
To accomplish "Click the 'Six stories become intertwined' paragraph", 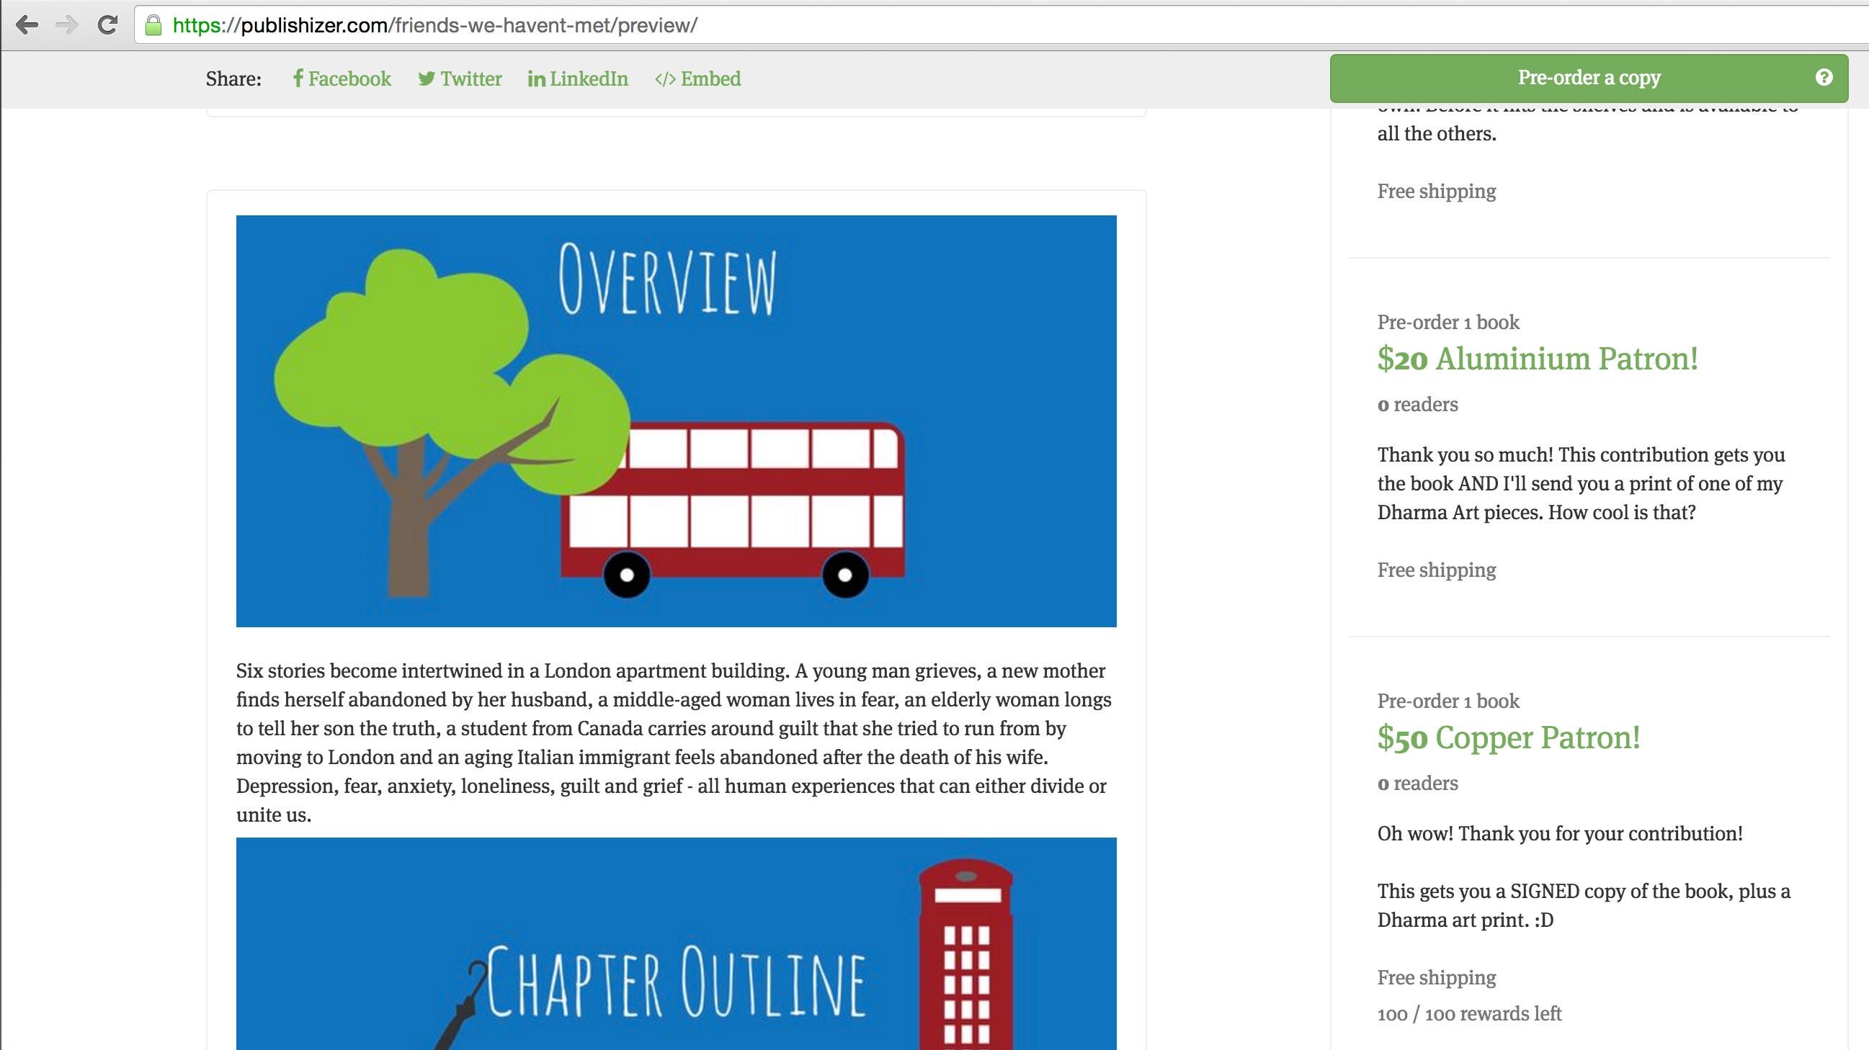I will (x=674, y=742).
